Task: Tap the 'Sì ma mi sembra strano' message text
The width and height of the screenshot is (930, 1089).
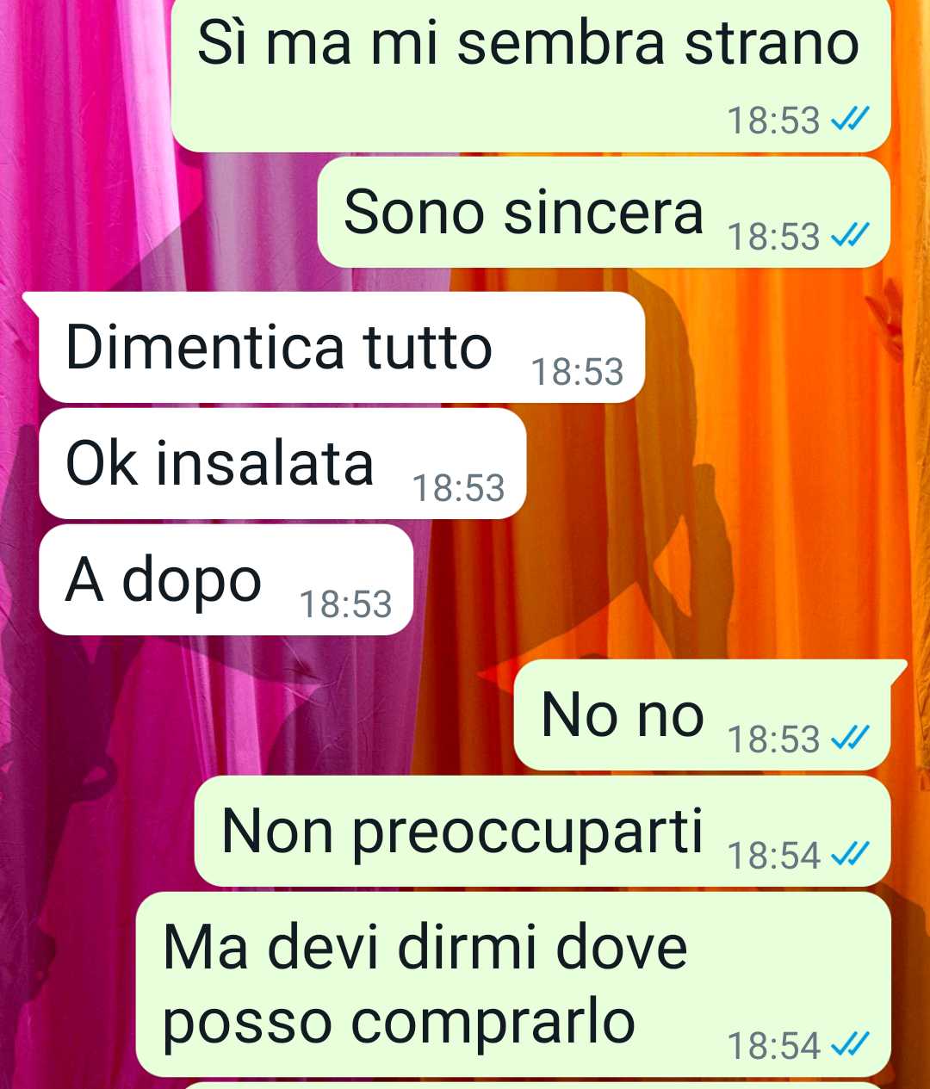Action: pos(528,43)
